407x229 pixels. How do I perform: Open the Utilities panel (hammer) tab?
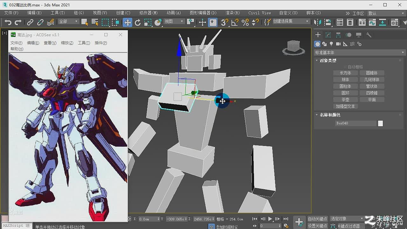point(369,35)
